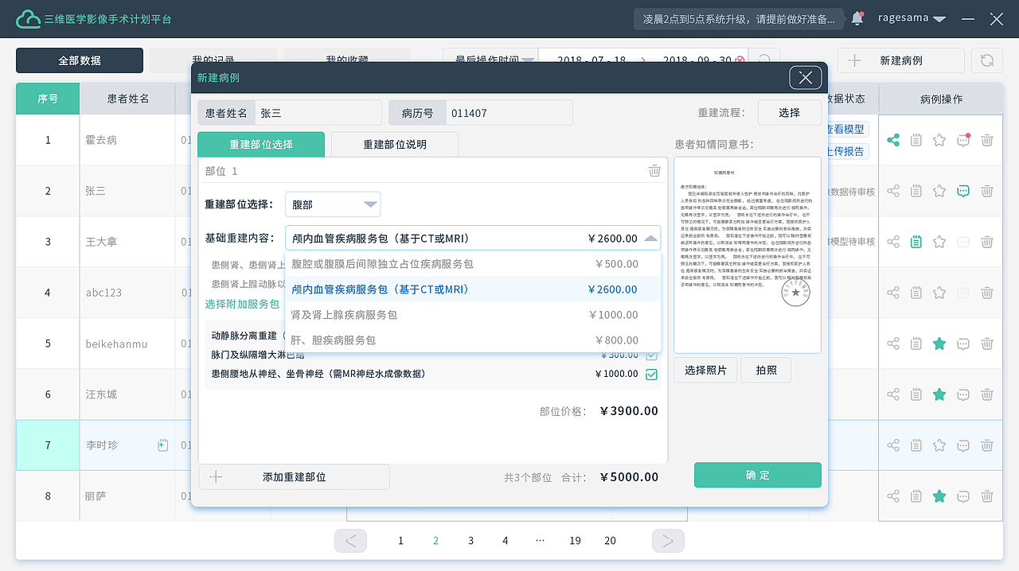The width and height of the screenshot is (1019, 571).
Task: Click the refresh icon next to 新建病例
Action: pos(986,60)
